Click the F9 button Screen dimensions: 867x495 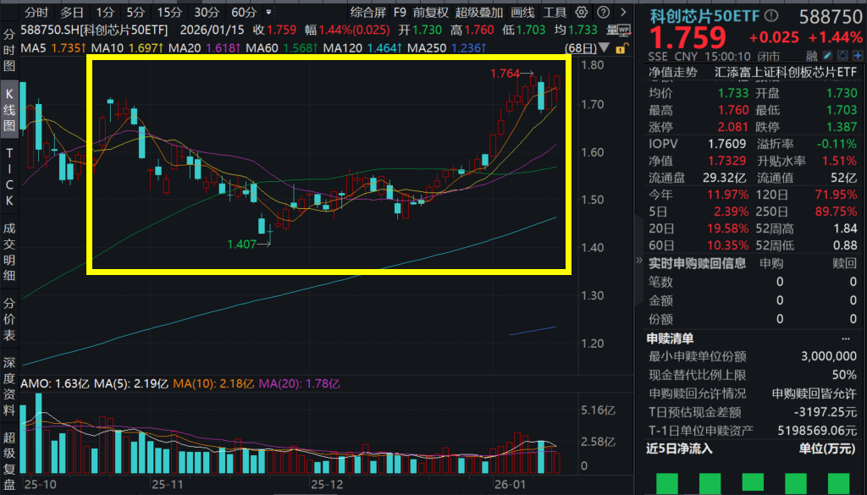[400, 11]
